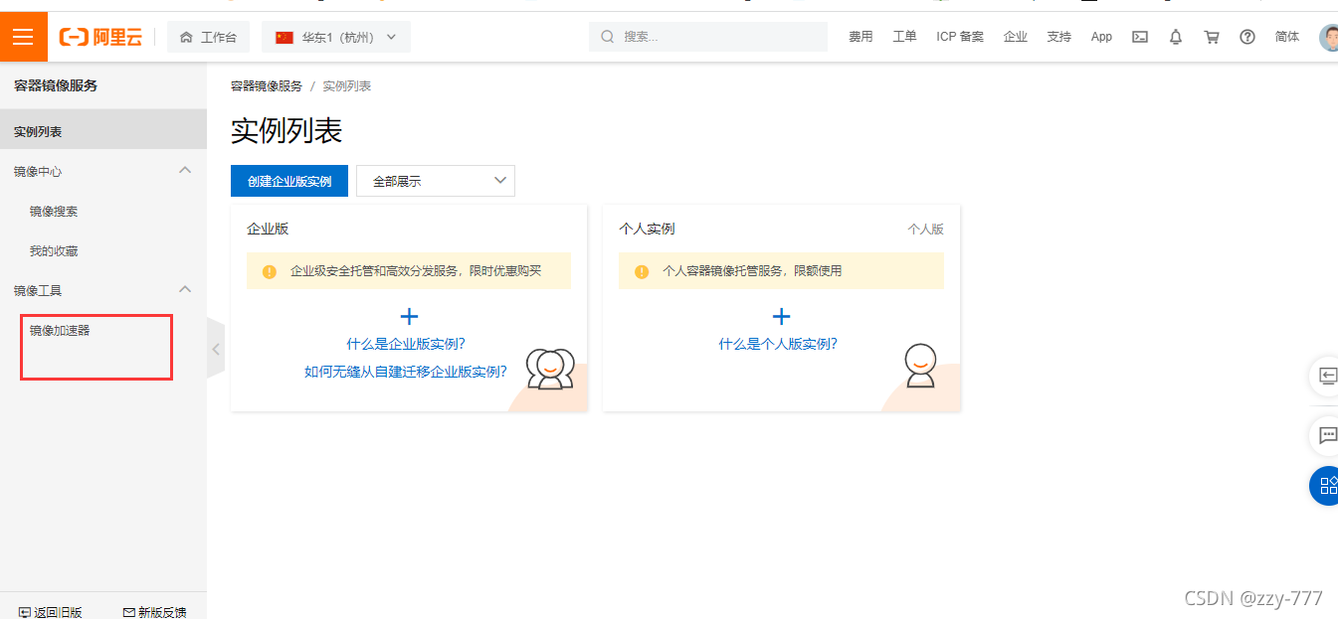Open the 华东1（杭州）region dropdown

point(335,36)
